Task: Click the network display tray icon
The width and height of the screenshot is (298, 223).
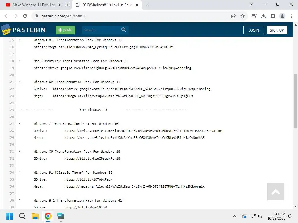Action: point(253,216)
